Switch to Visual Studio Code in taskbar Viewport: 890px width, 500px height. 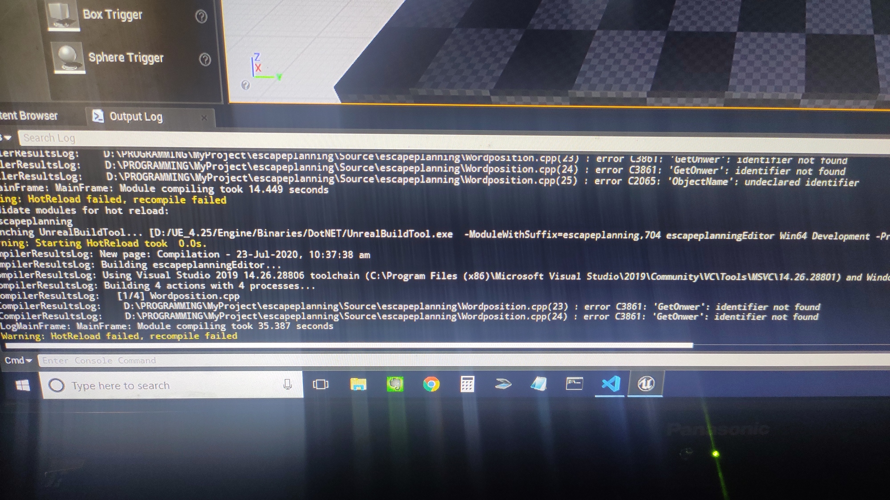610,383
